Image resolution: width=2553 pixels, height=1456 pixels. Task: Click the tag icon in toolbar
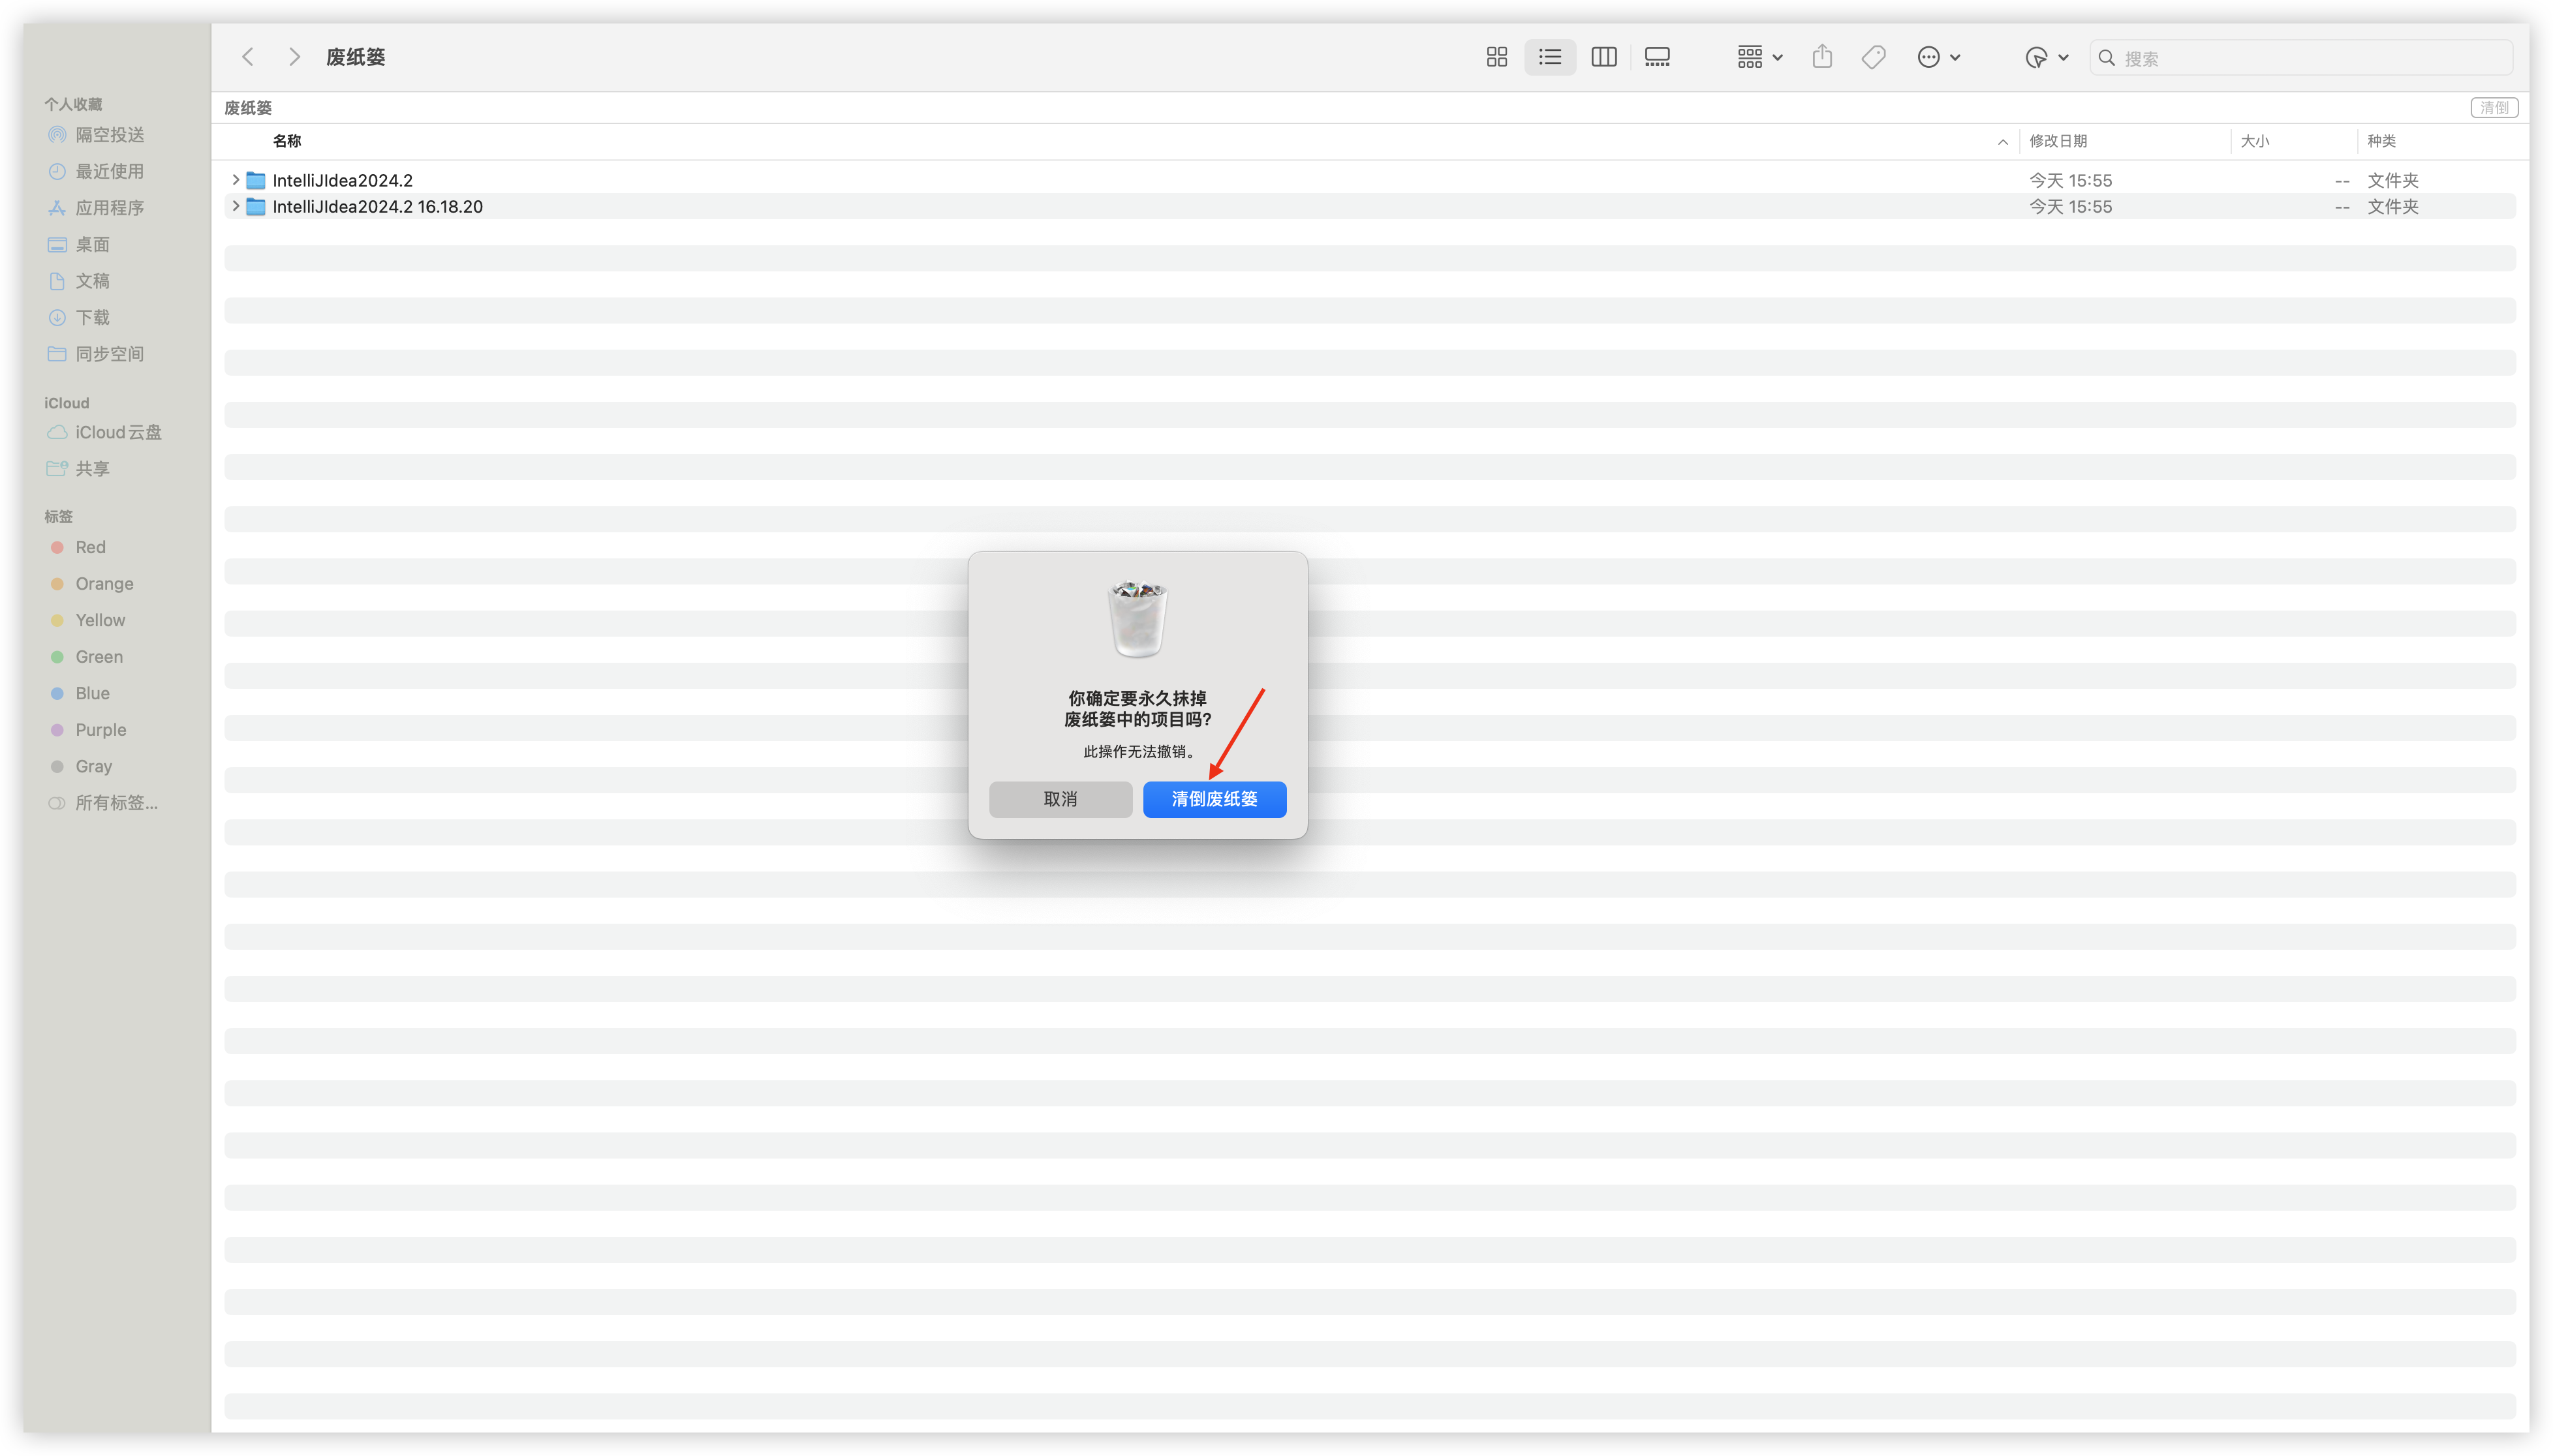[x=1873, y=57]
